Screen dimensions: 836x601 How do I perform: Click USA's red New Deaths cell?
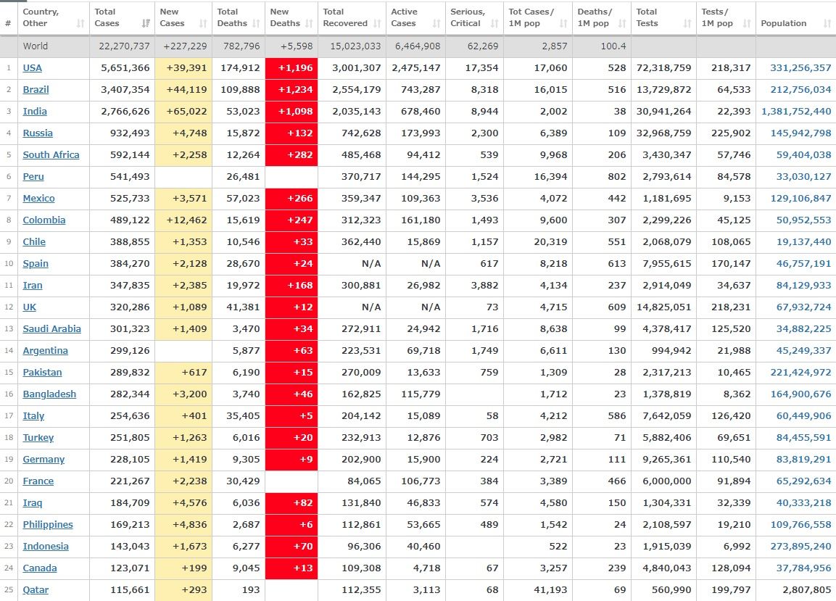pyautogui.click(x=291, y=68)
